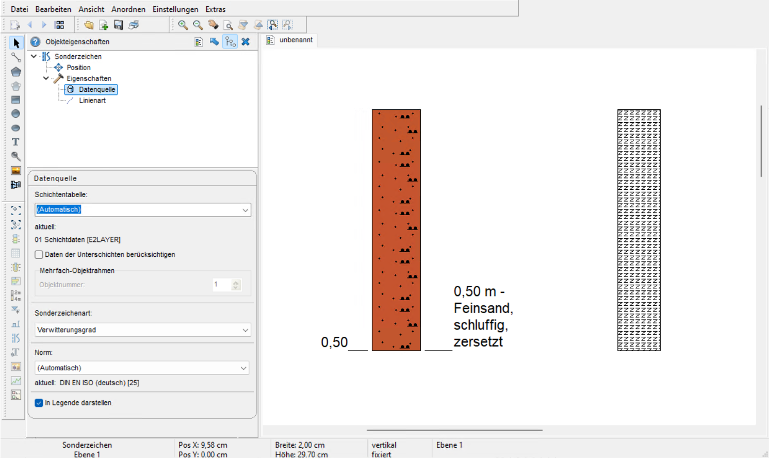Open the Anordnen menu
Screen dimensions: 769x458
click(x=128, y=9)
